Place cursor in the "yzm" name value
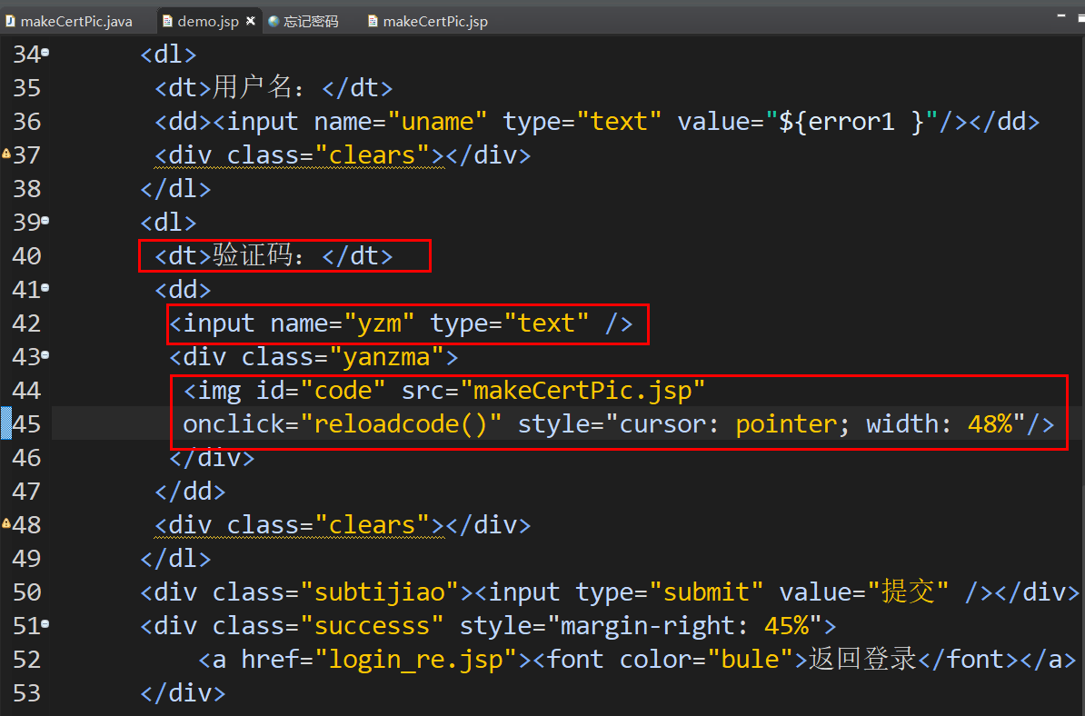This screenshot has width=1085, height=716. [x=379, y=323]
